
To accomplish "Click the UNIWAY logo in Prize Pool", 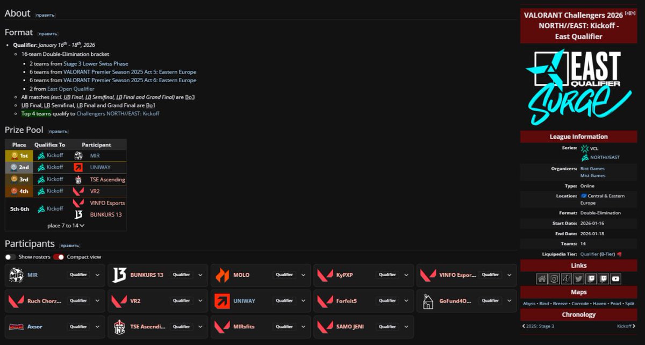I will (78, 167).
